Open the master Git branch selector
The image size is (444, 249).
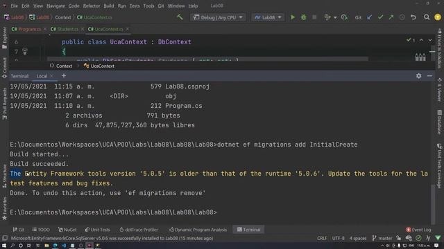(x=382, y=238)
